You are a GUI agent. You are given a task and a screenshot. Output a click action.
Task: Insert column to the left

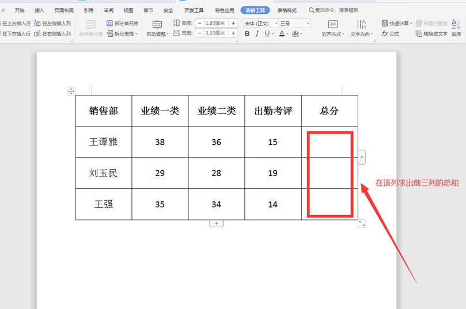52,24
